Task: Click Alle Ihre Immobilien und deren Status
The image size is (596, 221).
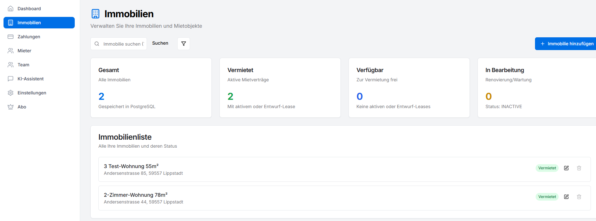Action: 138,146
